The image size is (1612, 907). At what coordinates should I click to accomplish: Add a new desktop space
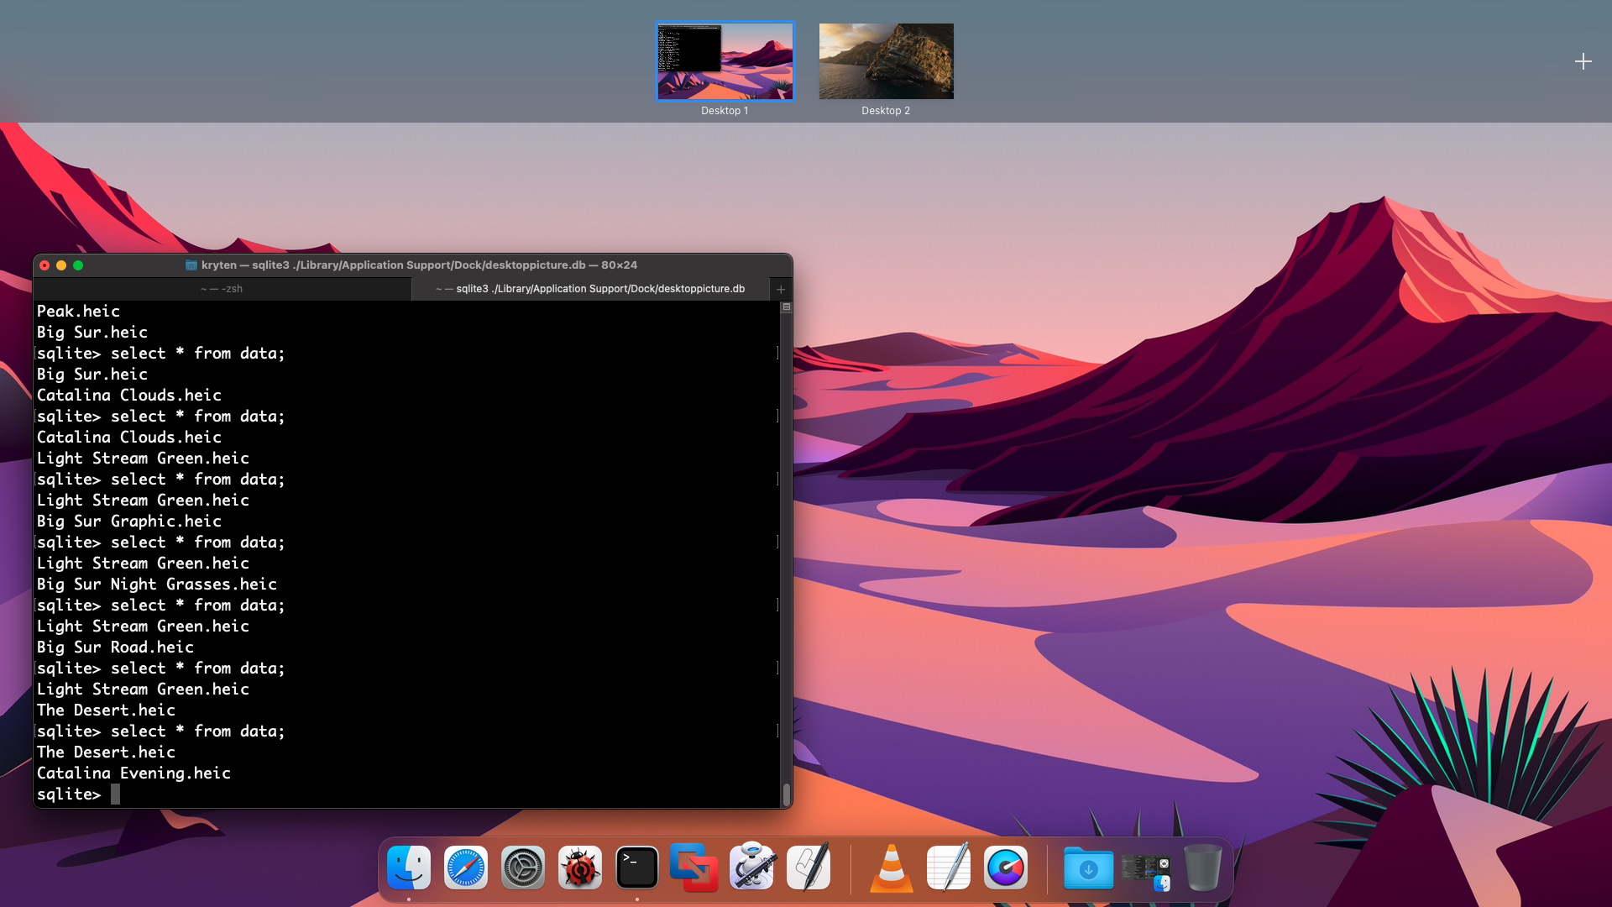tap(1583, 61)
